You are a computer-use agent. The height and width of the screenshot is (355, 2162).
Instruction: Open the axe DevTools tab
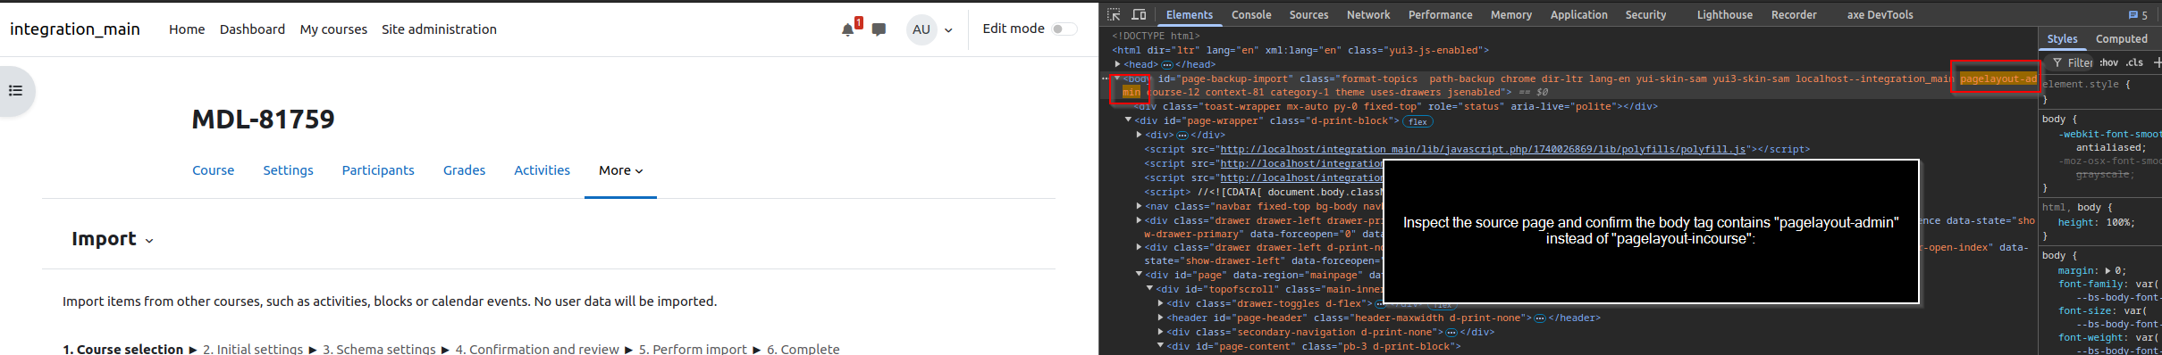pos(1880,15)
